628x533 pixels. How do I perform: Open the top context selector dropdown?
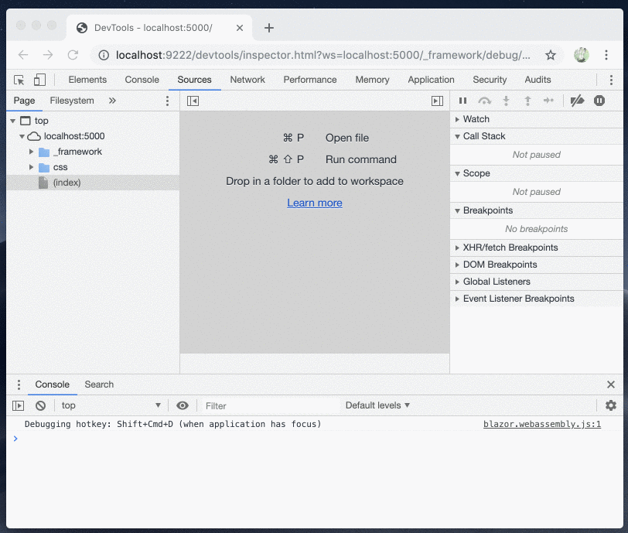point(111,405)
